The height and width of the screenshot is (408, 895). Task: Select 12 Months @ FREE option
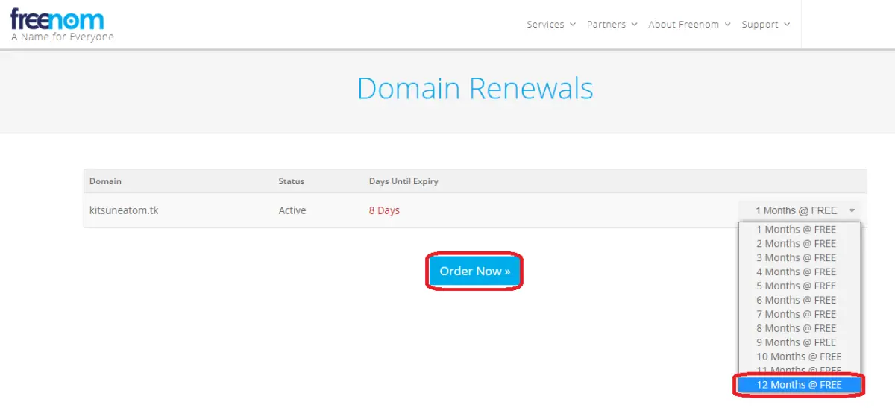coord(799,385)
